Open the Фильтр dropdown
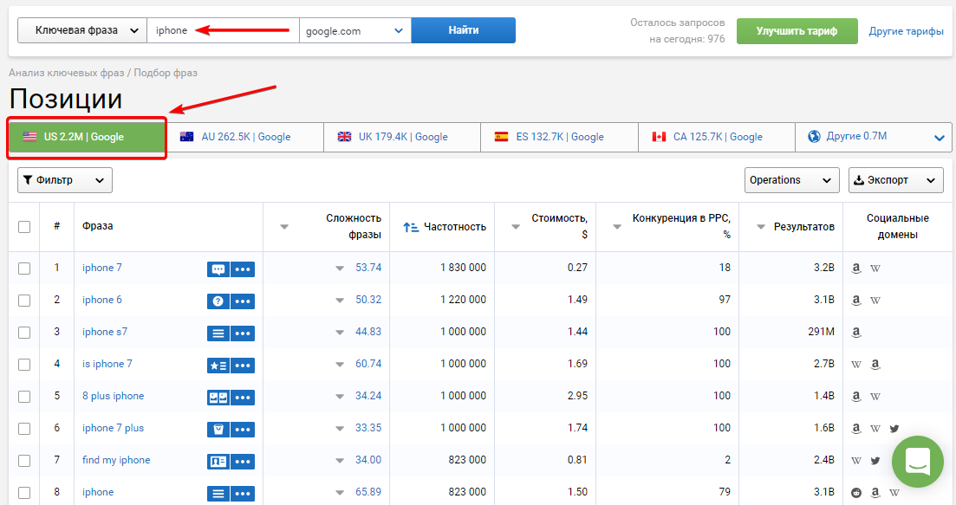 point(65,180)
